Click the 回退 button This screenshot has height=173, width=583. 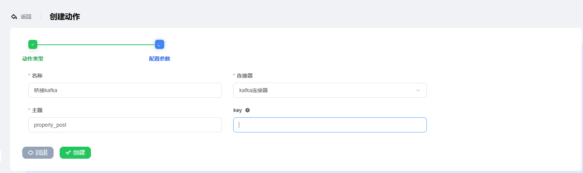click(38, 153)
